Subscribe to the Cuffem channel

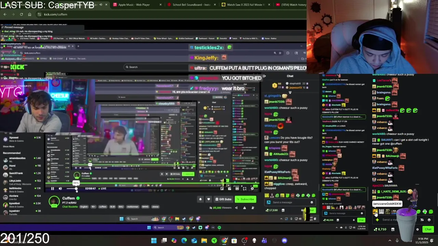click(246, 199)
